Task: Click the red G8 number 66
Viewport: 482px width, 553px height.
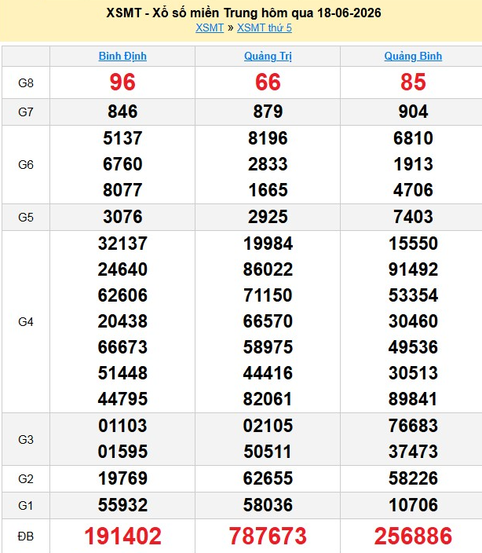Action: [268, 82]
